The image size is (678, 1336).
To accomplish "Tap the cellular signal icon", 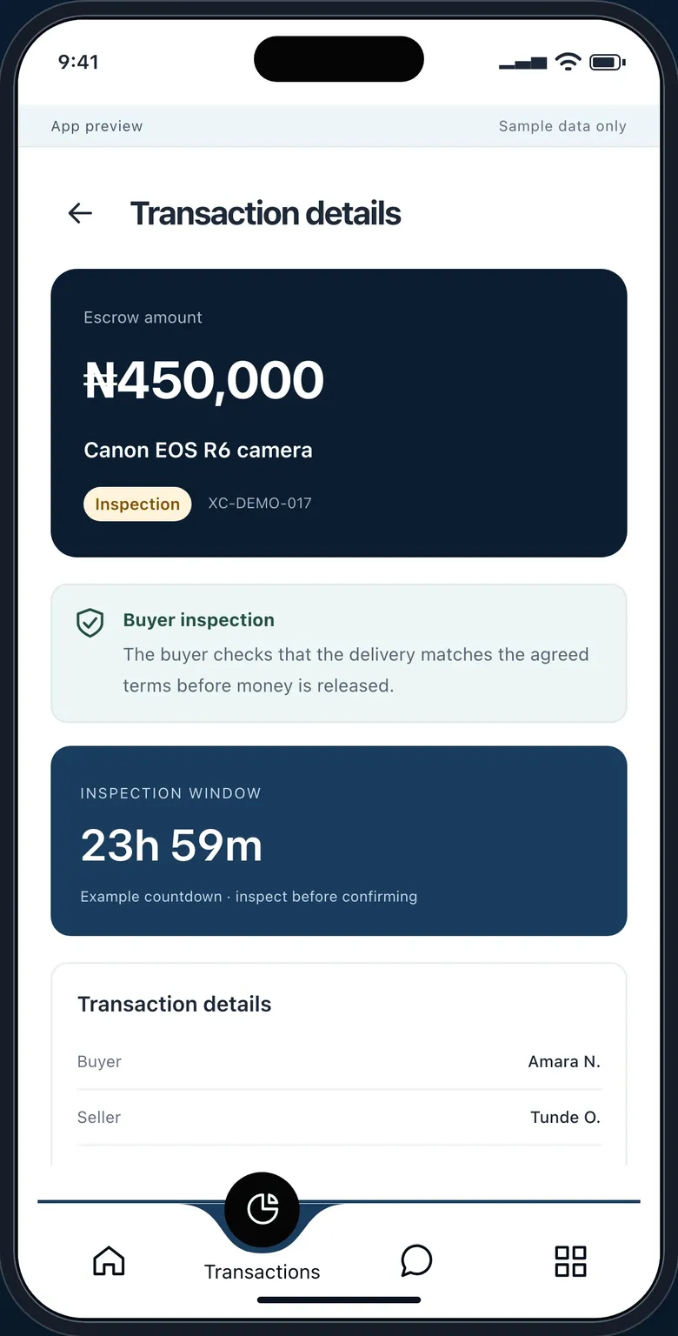I will coord(523,63).
